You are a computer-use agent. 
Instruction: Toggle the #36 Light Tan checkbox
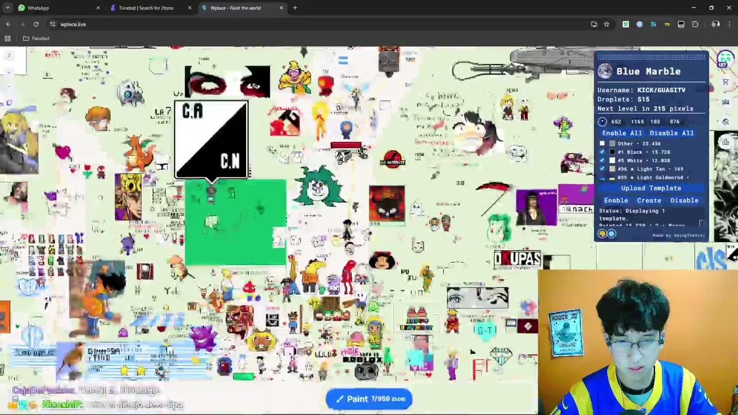(x=603, y=169)
